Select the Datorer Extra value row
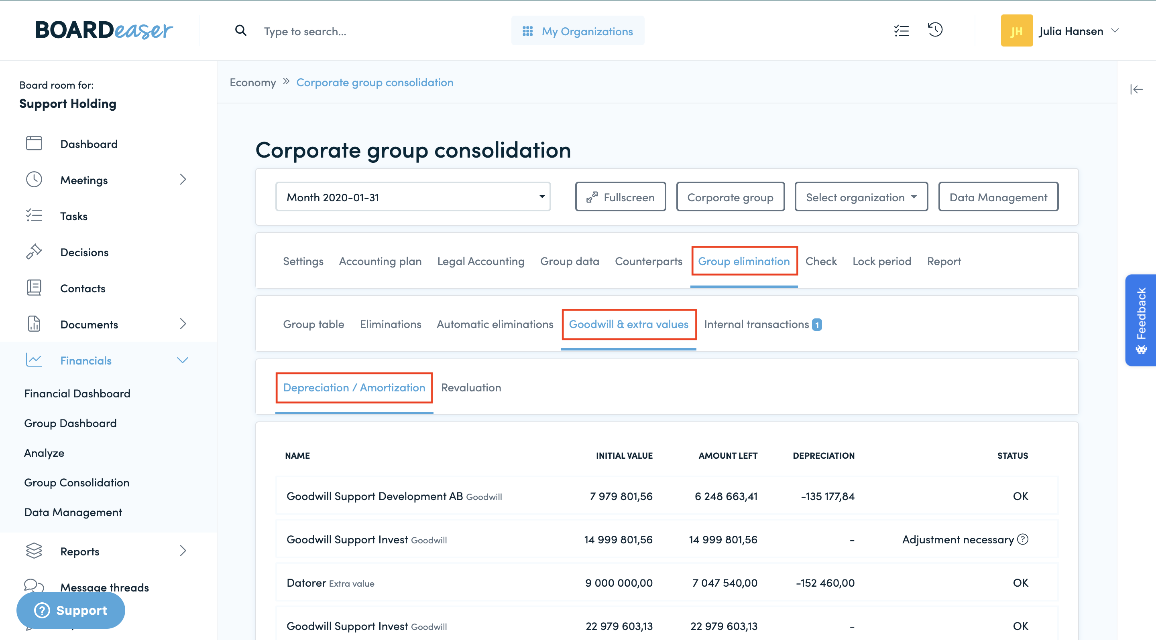This screenshot has height=640, width=1156. pyautogui.click(x=667, y=583)
